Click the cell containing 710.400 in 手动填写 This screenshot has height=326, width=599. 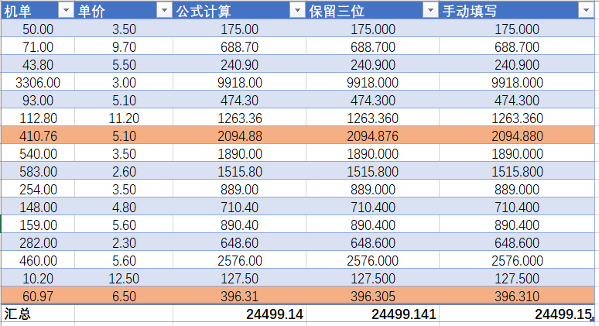pos(517,208)
